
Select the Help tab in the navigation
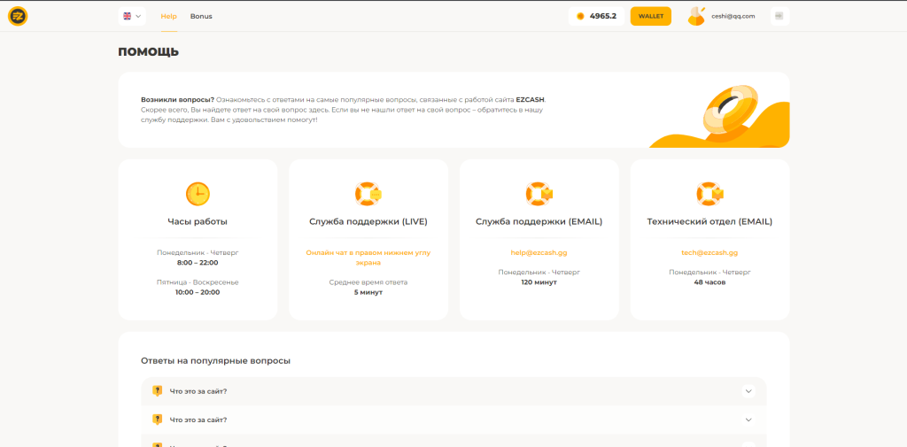[x=168, y=16]
